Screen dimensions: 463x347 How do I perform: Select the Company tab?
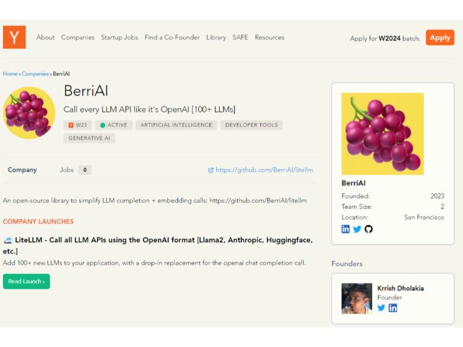coord(22,170)
